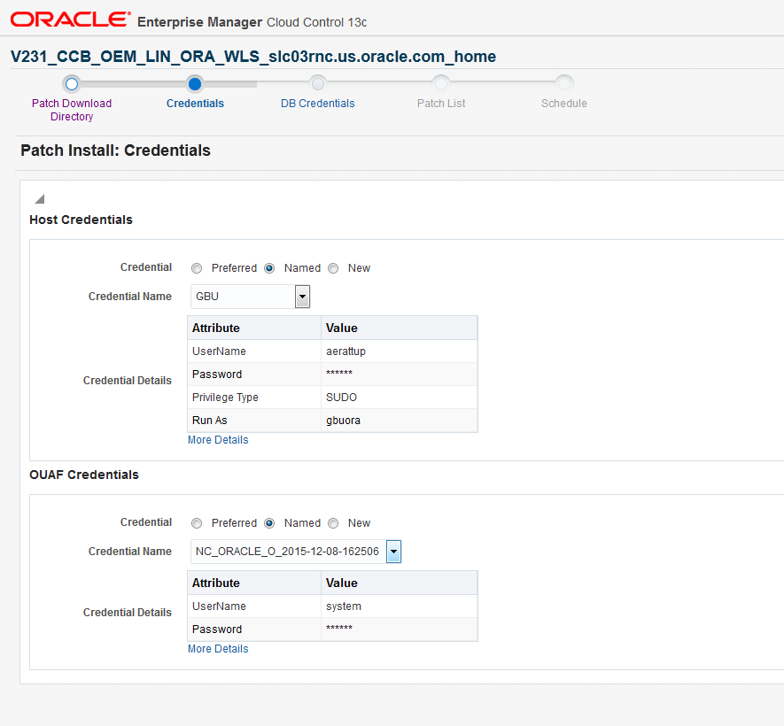Click the 'system' username value

click(x=344, y=606)
